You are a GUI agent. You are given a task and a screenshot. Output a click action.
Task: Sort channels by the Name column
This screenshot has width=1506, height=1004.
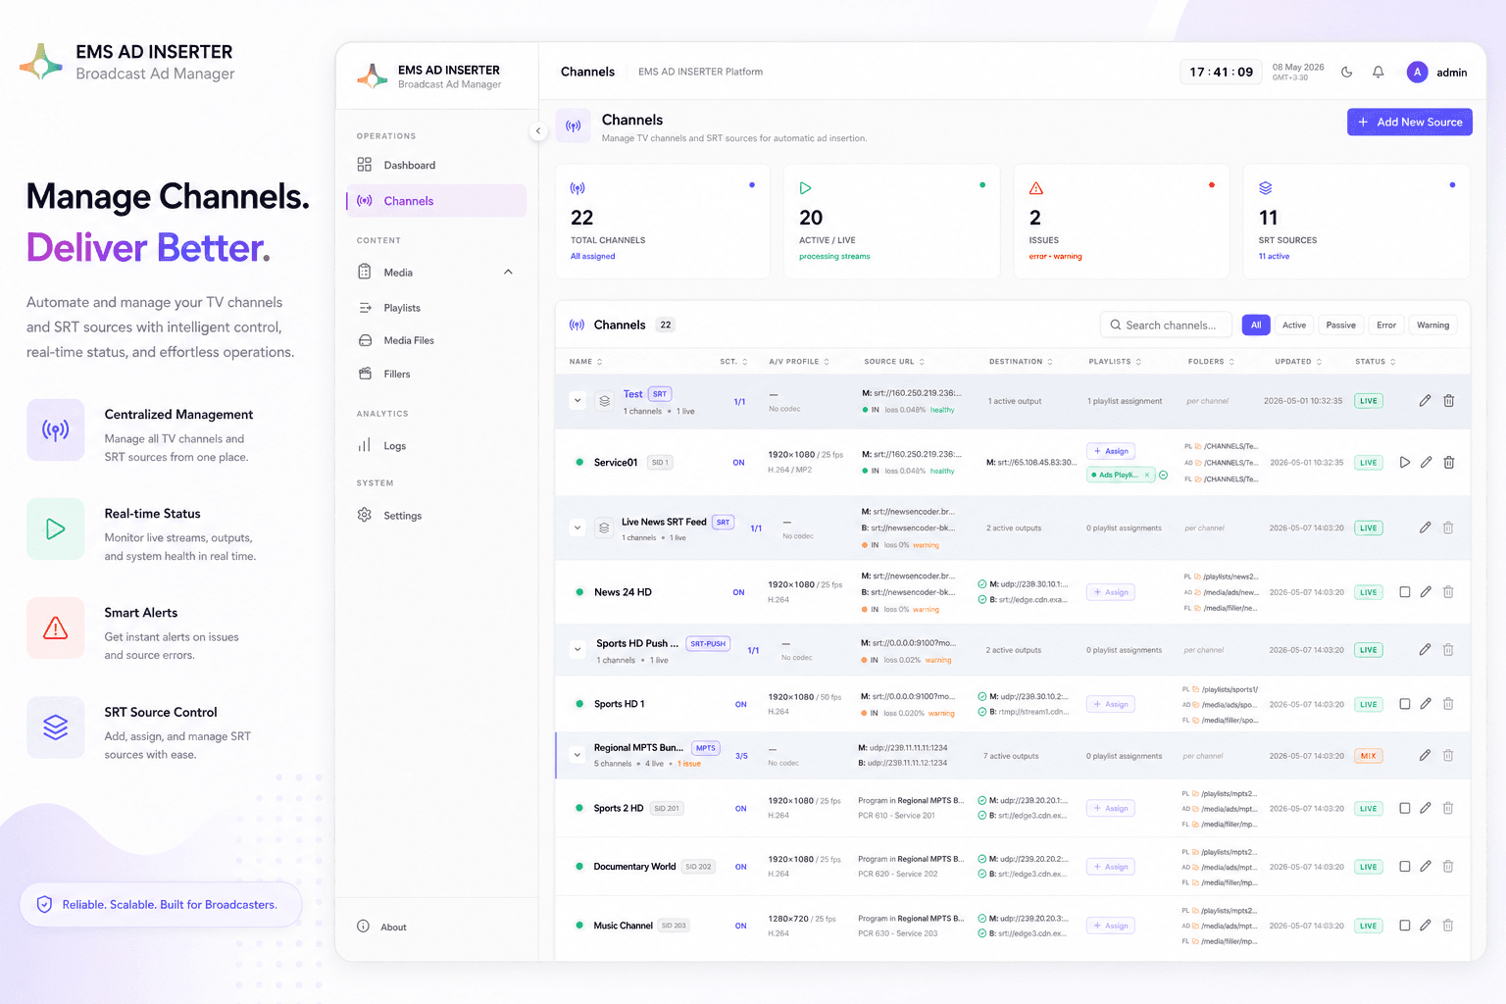[586, 362]
